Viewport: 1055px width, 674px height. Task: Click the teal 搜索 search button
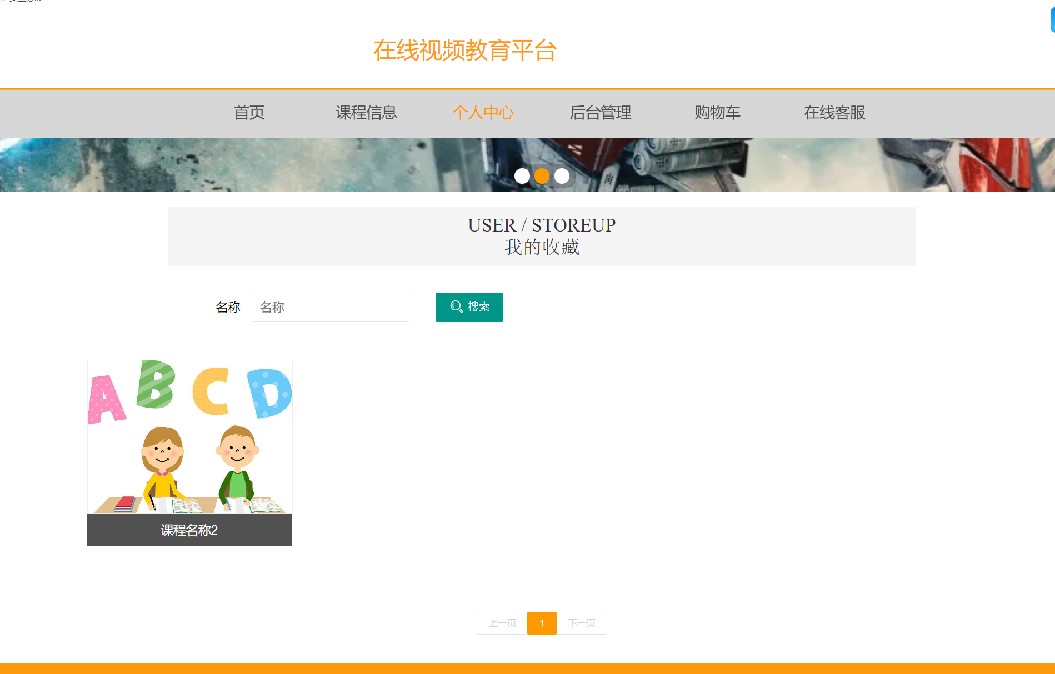coord(469,307)
